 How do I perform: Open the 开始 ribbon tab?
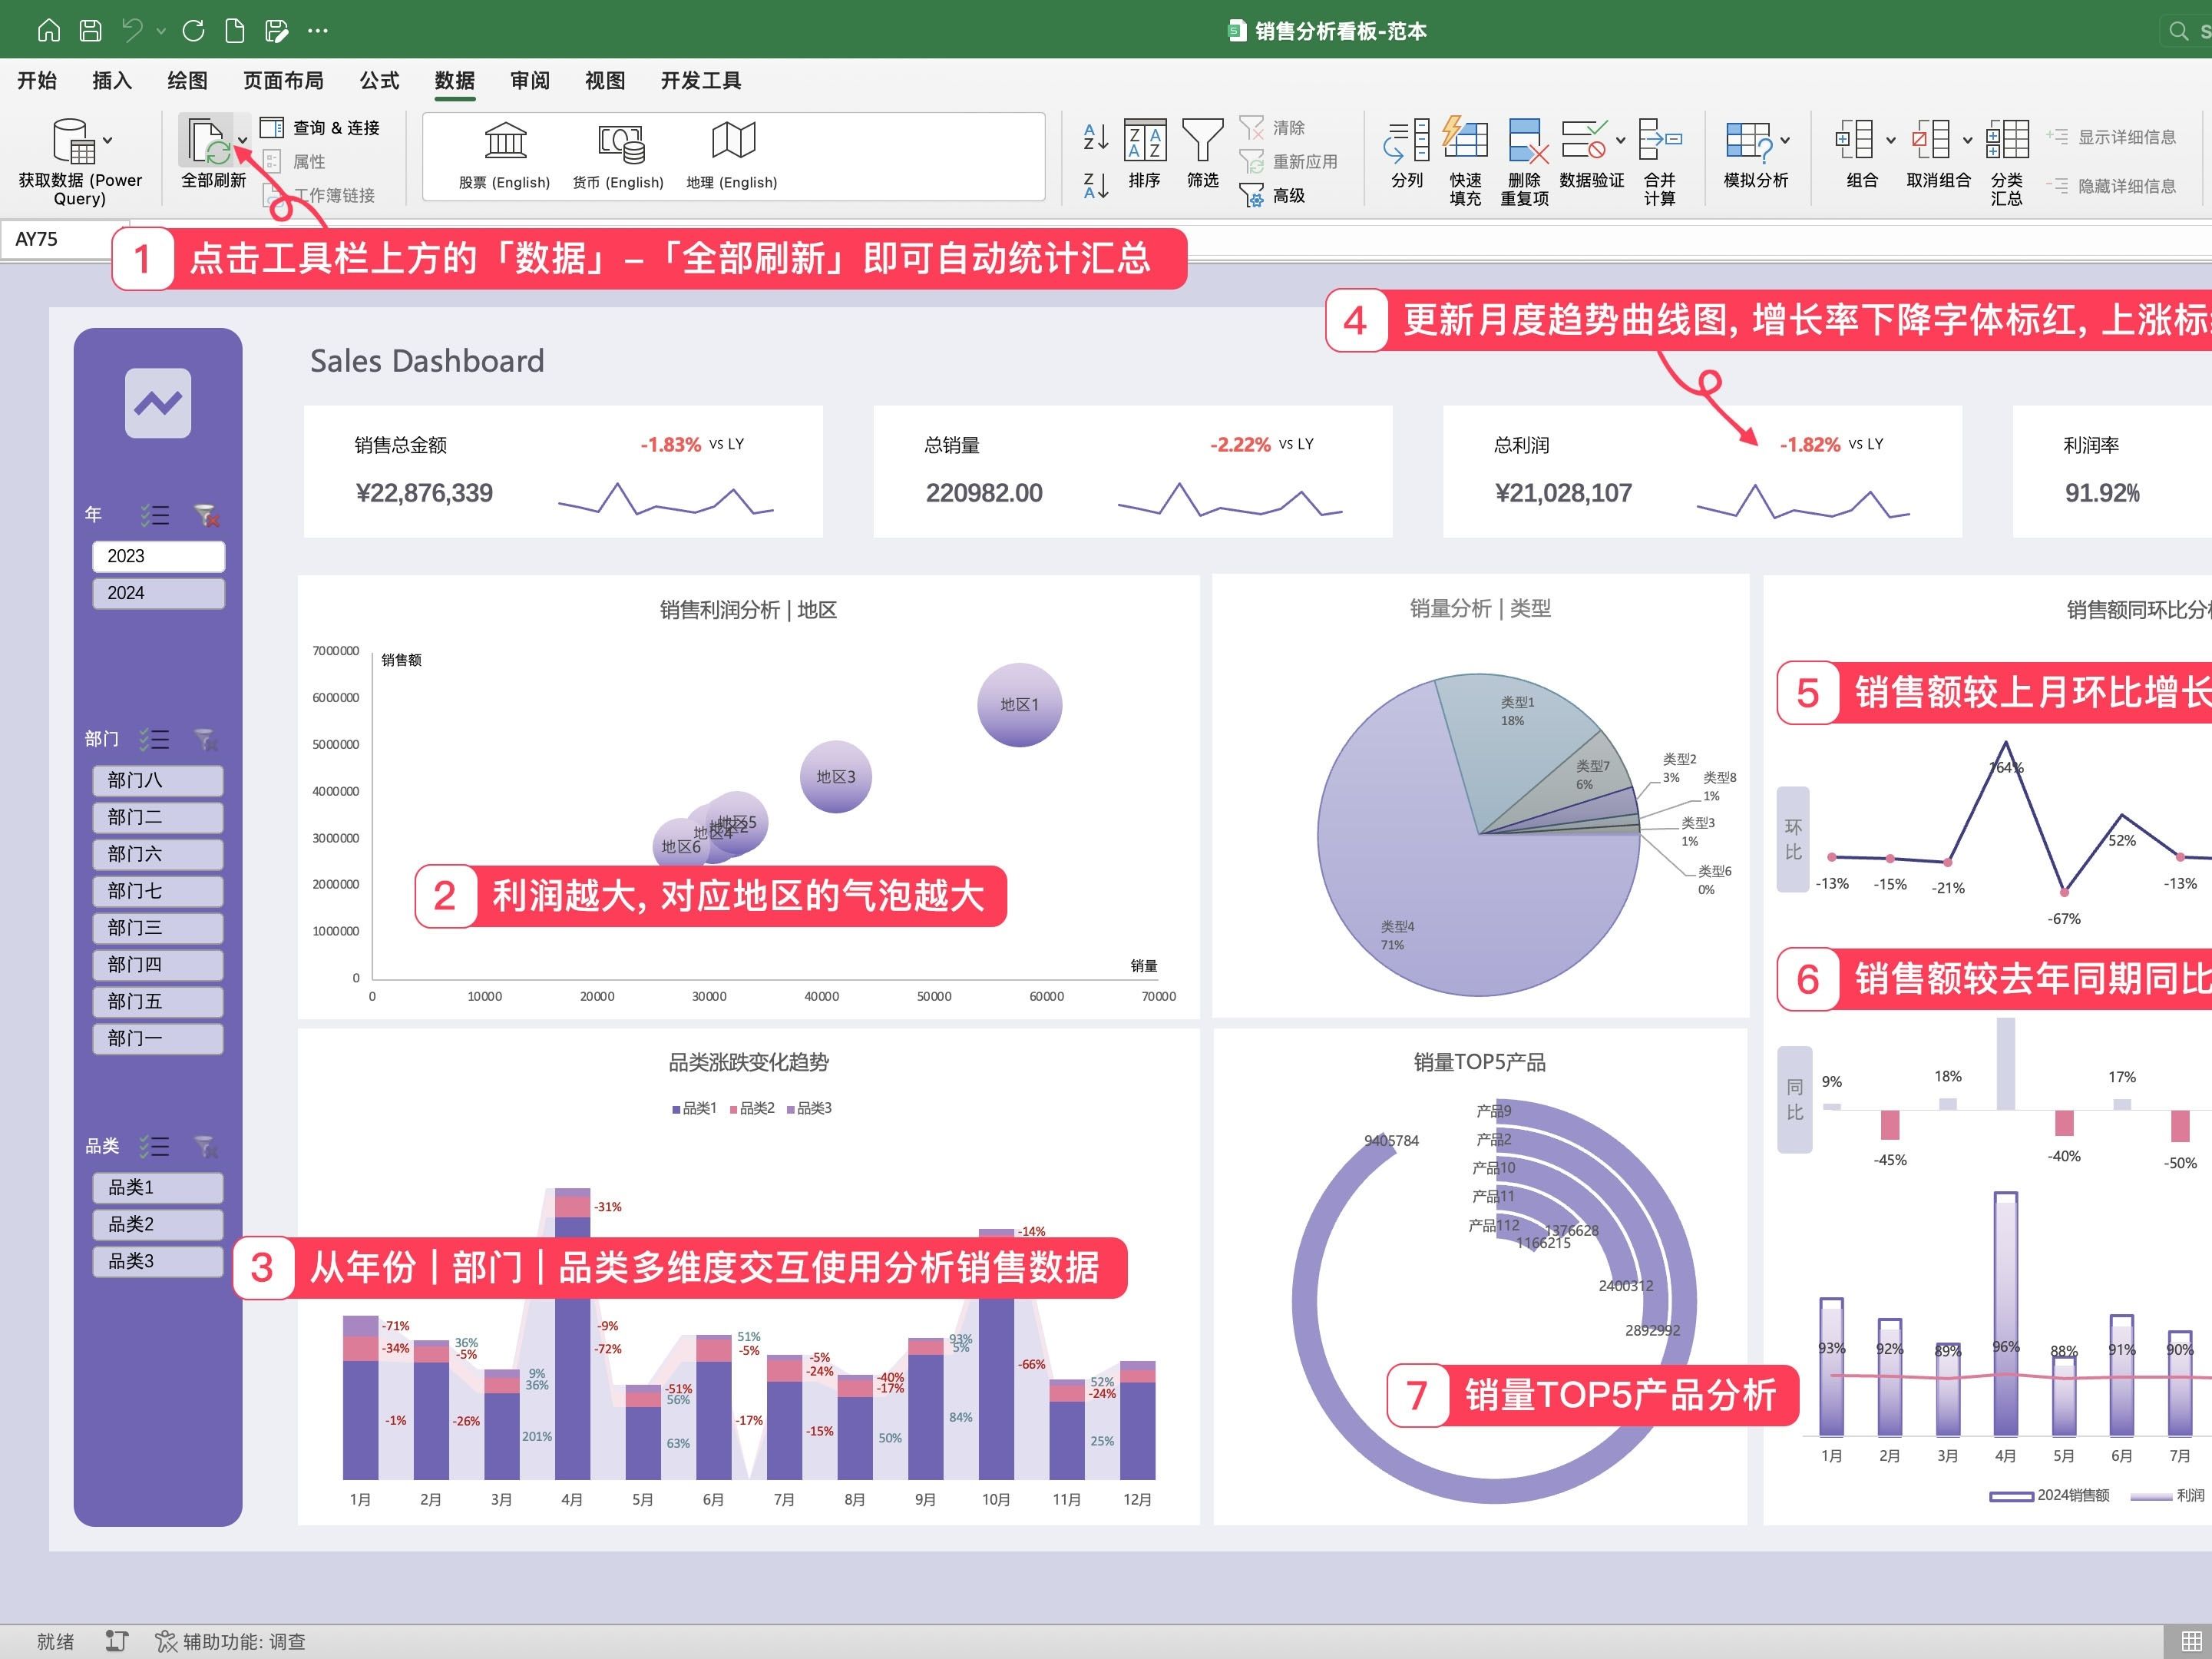click(37, 80)
